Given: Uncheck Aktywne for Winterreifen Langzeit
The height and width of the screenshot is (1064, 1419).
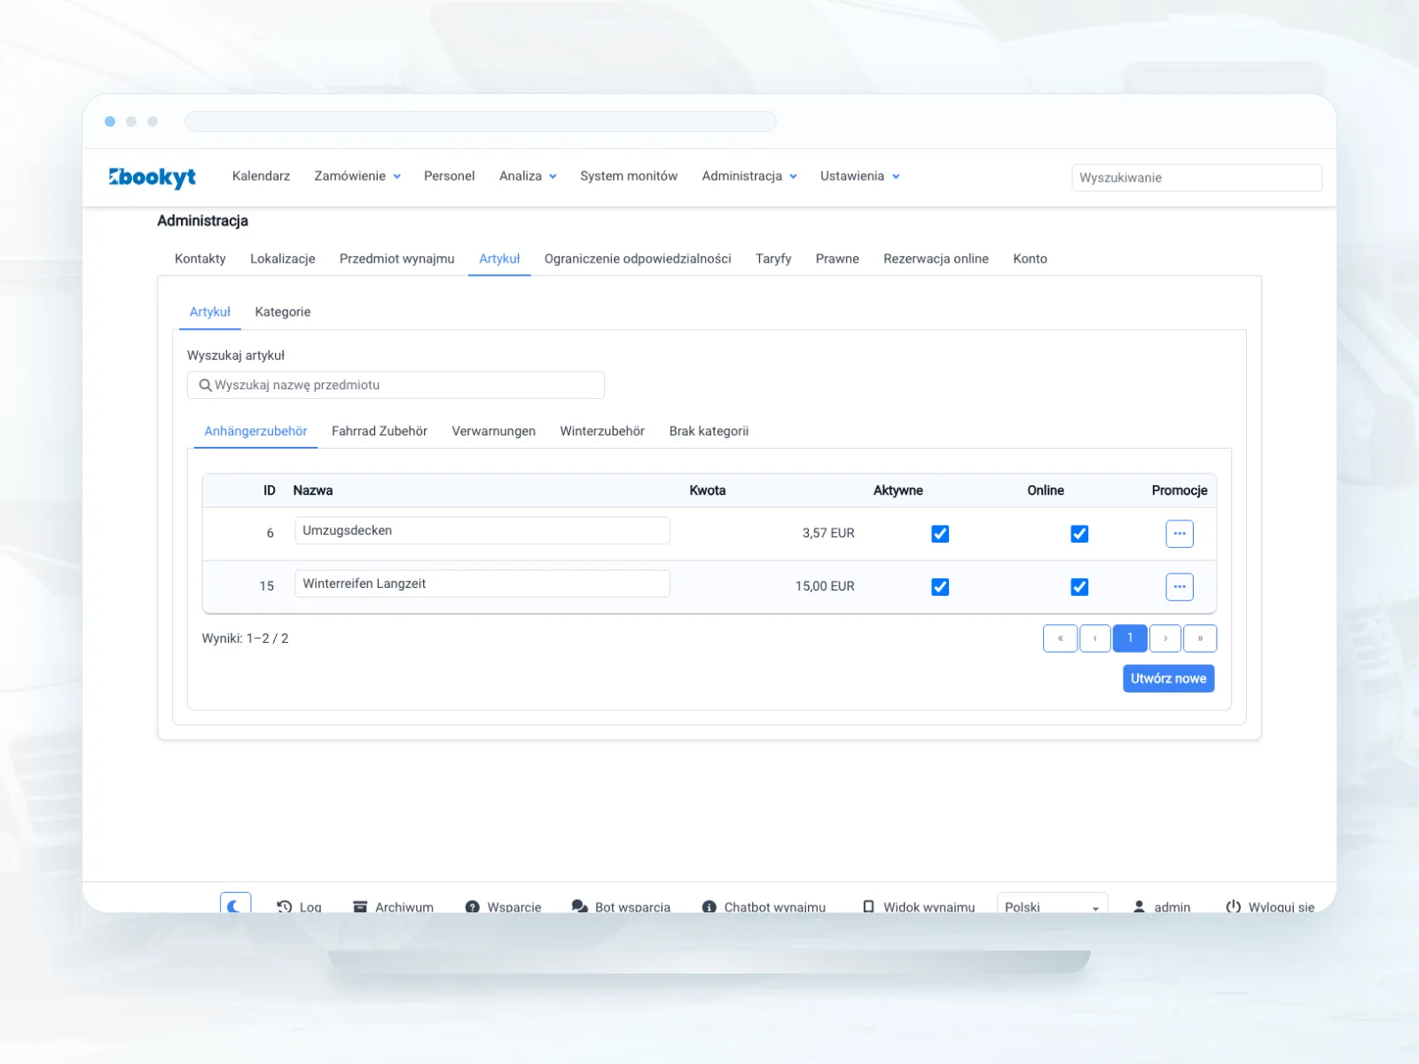Looking at the screenshot, I should (940, 587).
